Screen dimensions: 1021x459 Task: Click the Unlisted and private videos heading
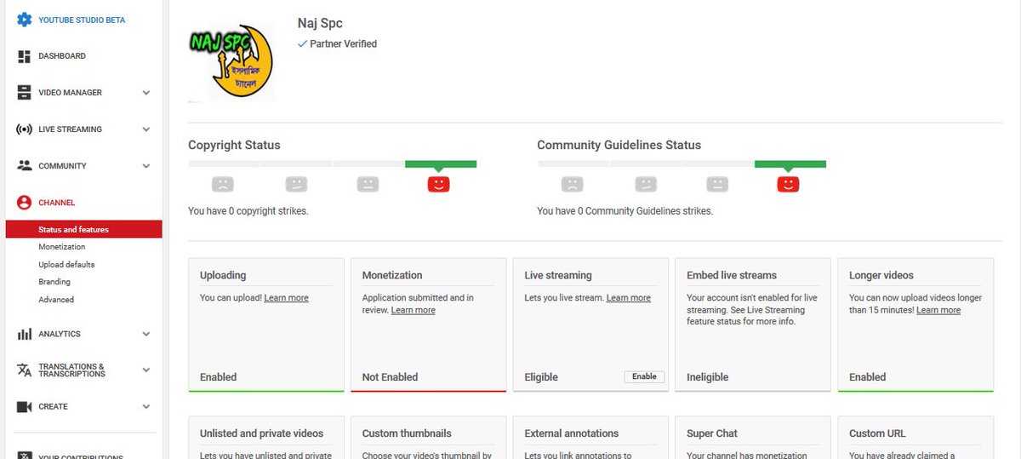point(262,433)
